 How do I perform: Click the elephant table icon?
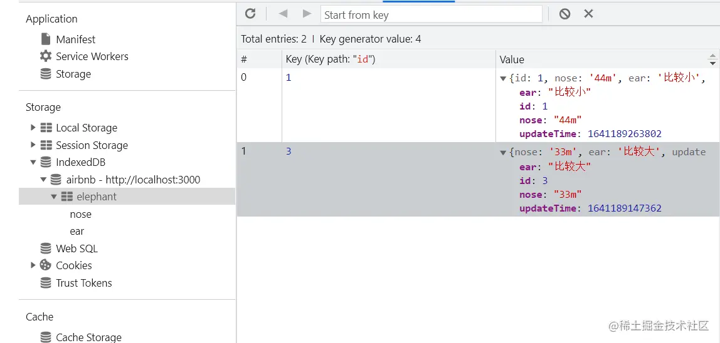point(66,197)
